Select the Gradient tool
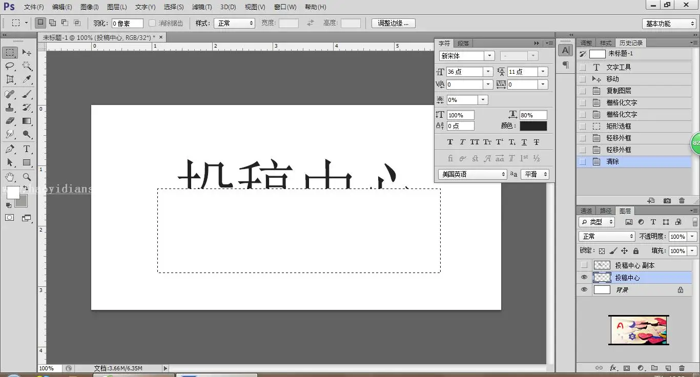 (x=27, y=121)
